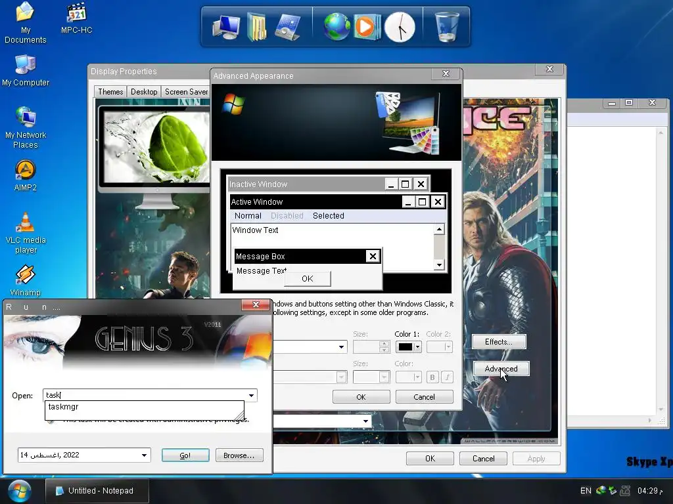Viewport: 673px width, 504px height.
Task: Click the Browse... button in Run dialog
Action: 239,455
